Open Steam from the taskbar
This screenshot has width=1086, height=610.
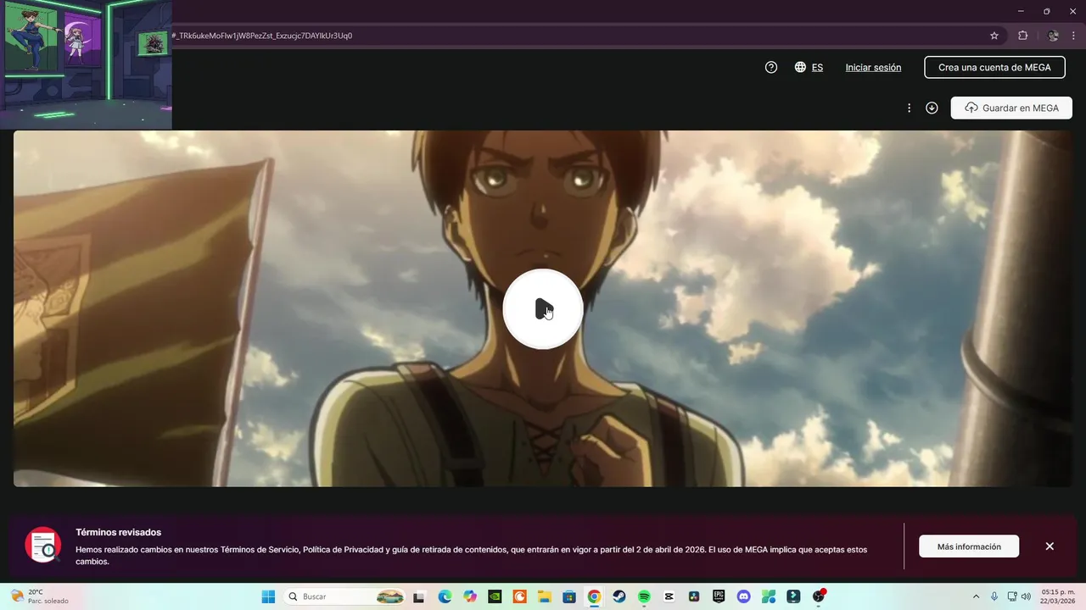[x=619, y=596]
